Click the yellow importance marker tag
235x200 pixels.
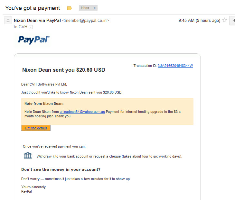[70, 8]
